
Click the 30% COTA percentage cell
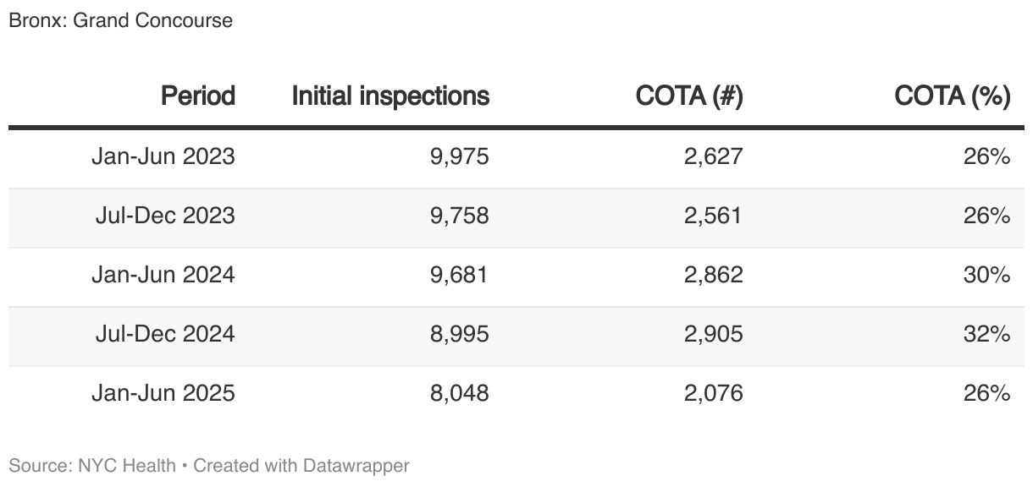989,276
